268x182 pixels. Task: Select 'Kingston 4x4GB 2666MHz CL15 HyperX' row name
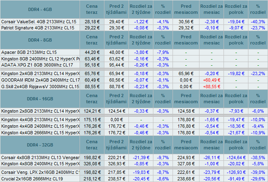pyautogui.click(x=40, y=133)
